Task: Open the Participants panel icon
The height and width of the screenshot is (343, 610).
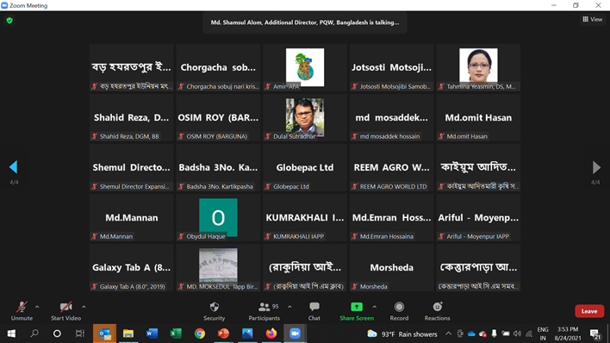Action: (x=265, y=307)
